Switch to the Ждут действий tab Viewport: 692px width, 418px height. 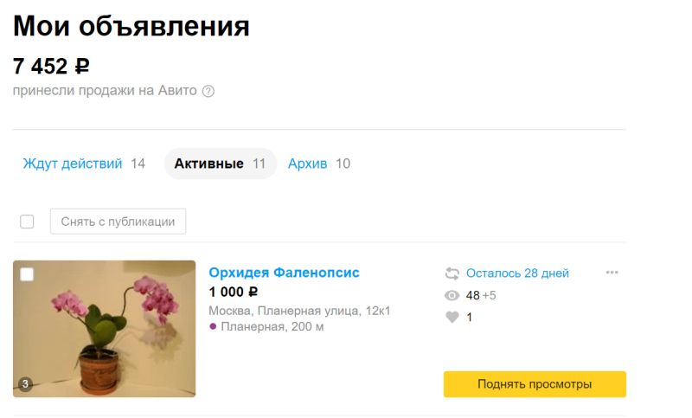tap(84, 164)
